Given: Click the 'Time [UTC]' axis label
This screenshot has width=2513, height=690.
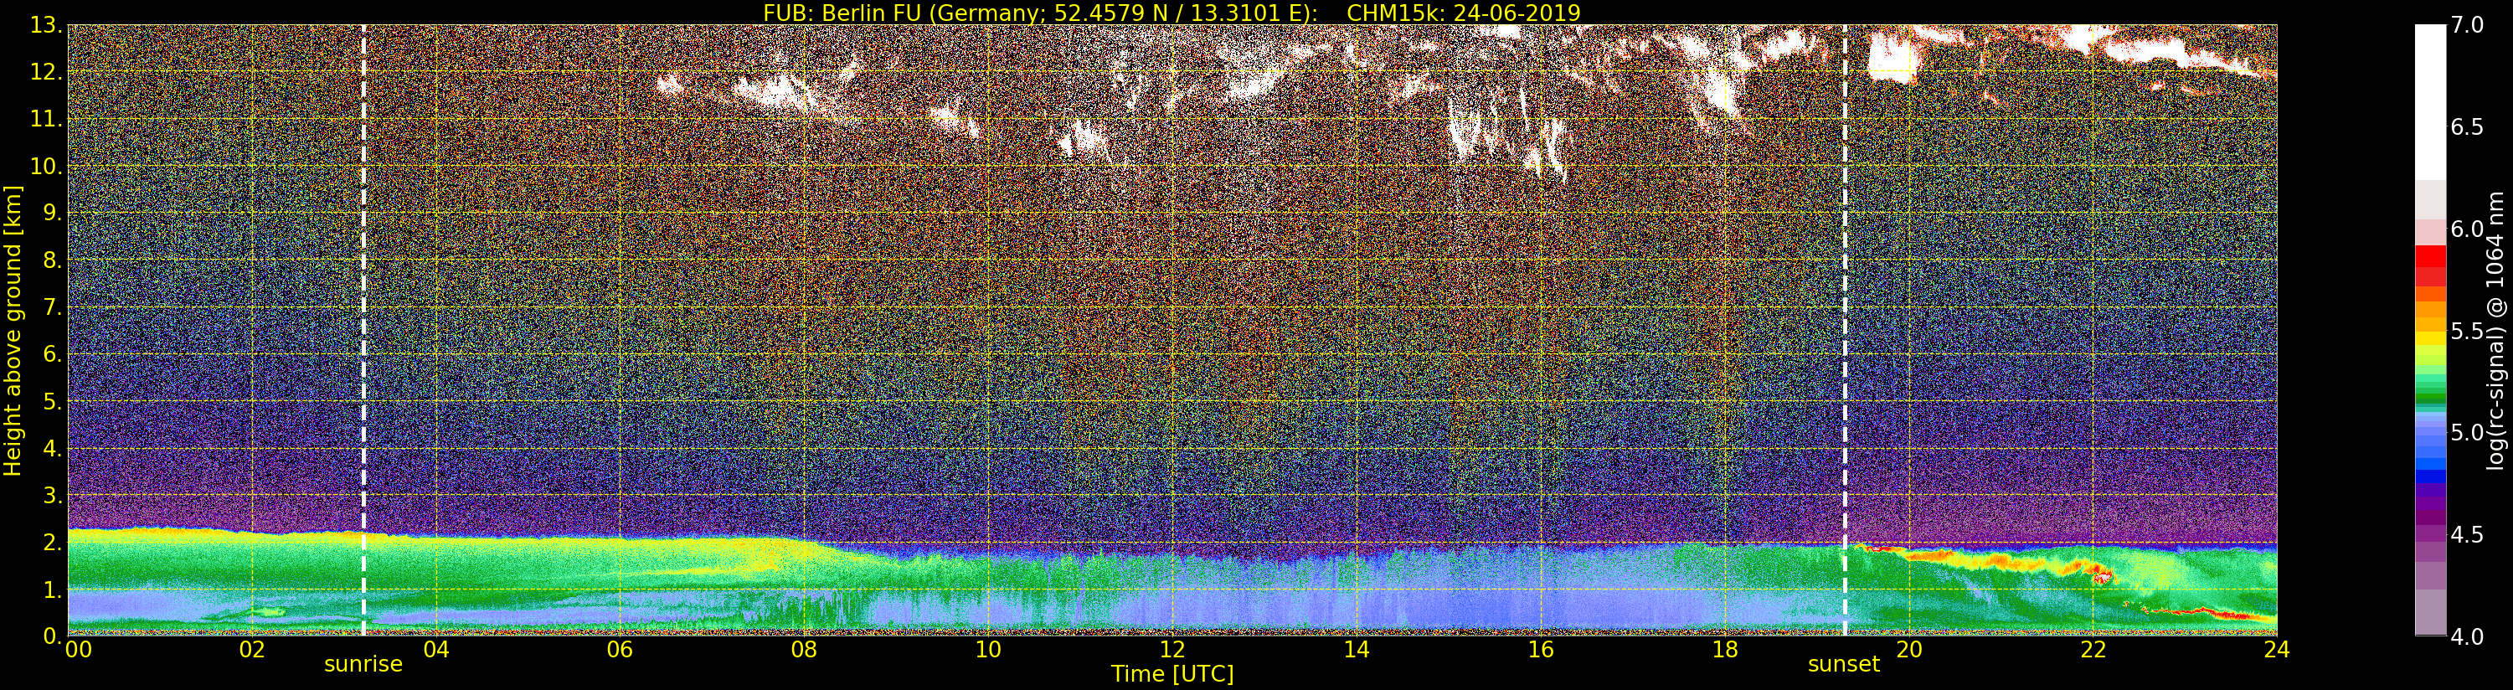Looking at the screenshot, I should click(x=1172, y=674).
